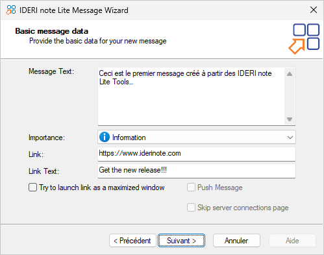324x255 pixels.
Task: Click the 'IDERI note Lite Message Wizard' title
Action: pos(74,10)
